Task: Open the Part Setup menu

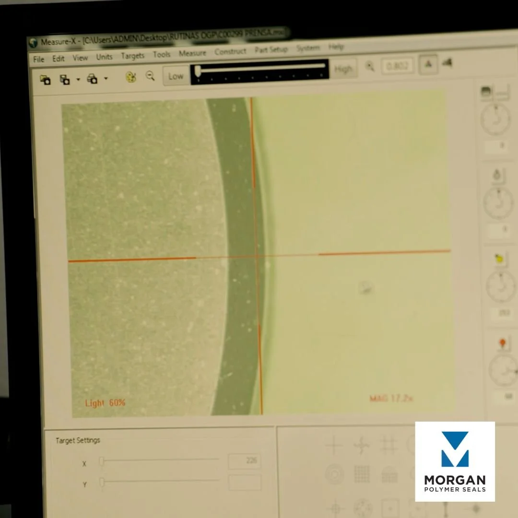Action: click(x=271, y=50)
